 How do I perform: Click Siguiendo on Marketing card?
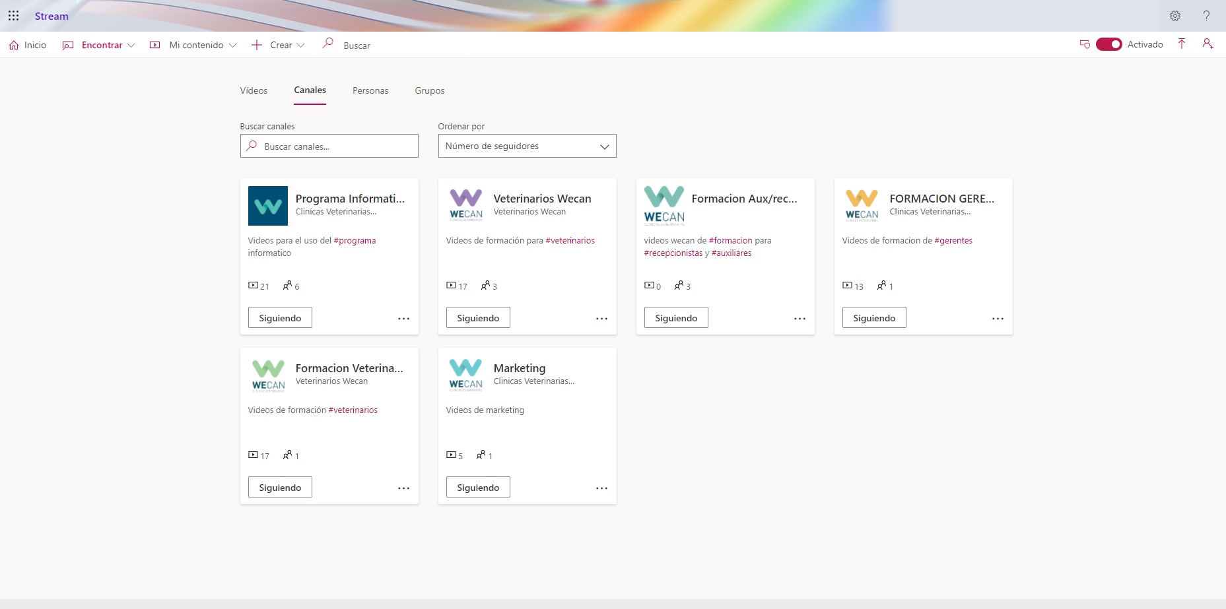478,487
